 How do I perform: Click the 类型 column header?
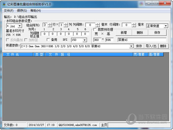click(39, 54)
